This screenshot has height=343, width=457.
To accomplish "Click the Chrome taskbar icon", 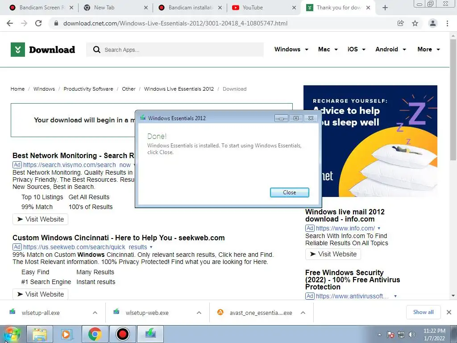I will tap(95, 334).
